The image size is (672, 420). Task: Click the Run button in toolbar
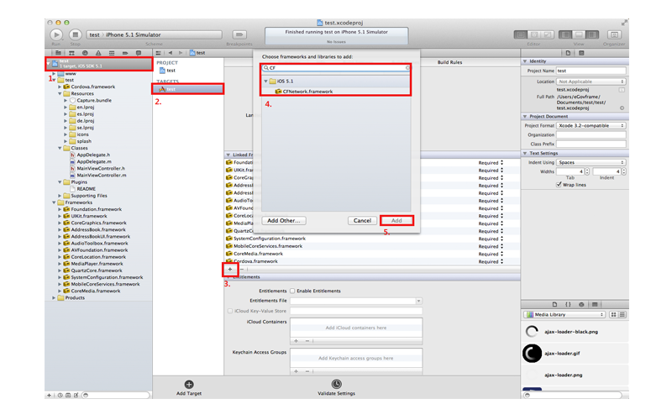(x=56, y=34)
